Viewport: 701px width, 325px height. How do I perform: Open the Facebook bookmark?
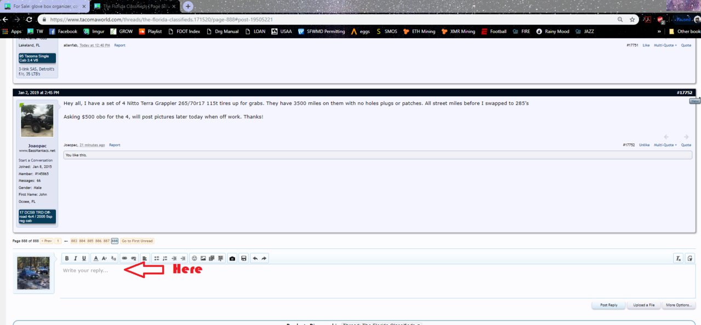[63, 32]
